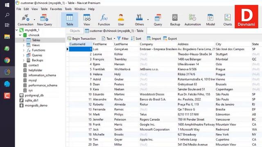This screenshot has height=147, width=262.
Task: Open the View menu
Action: tap(34, 9)
